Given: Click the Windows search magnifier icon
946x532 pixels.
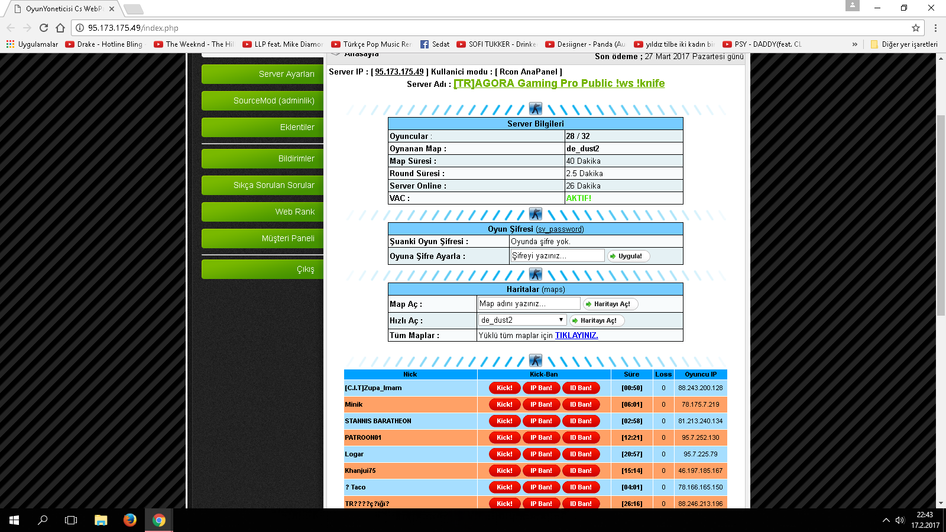Looking at the screenshot, I should [43, 520].
